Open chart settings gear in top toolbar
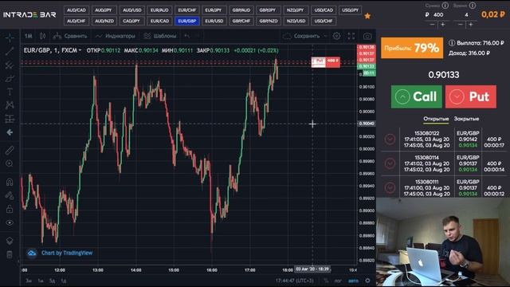Image resolution: width=510 pixels, height=287 pixels. pyautogui.click(x=336, y=36)
